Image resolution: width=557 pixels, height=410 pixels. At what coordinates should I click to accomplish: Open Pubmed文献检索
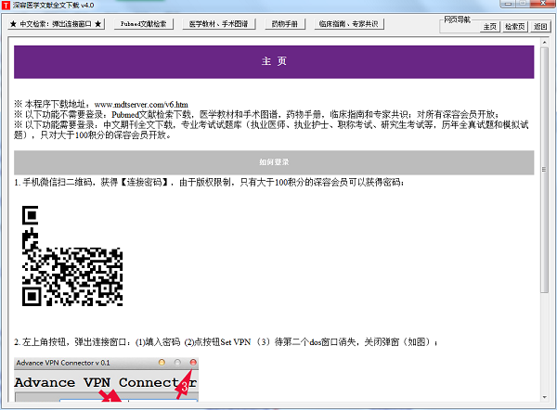tap(144, 24)
